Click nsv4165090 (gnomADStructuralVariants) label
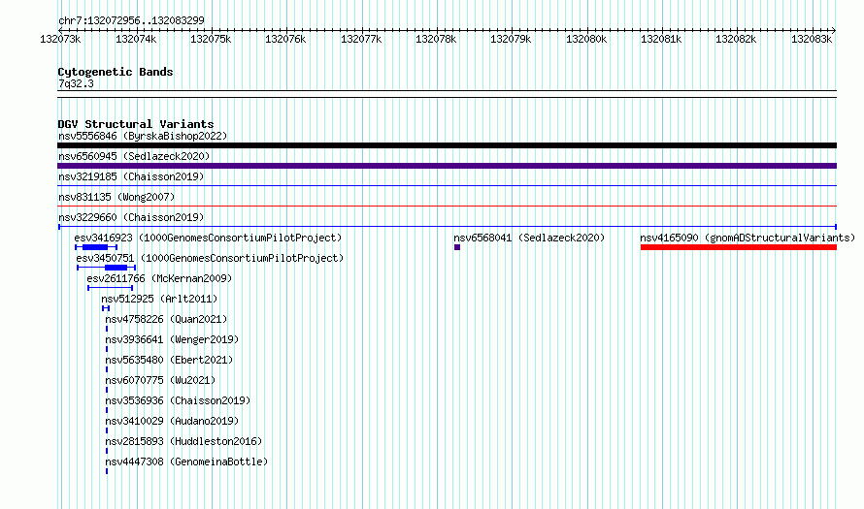The width and height of the screenshot is (864, 509). coord(748,238)
